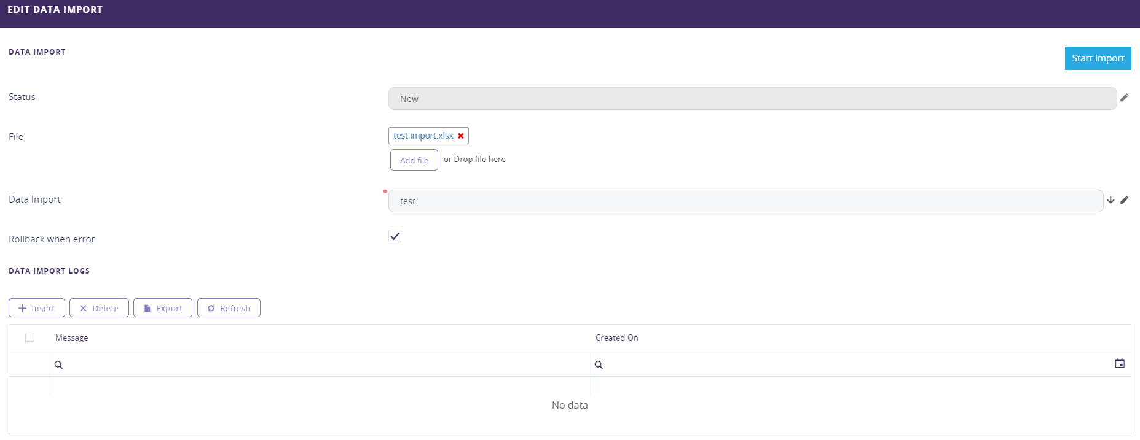The image size is (1140, 440).
Task: Click the search icon in Message filter
Action: coord(58,365)
